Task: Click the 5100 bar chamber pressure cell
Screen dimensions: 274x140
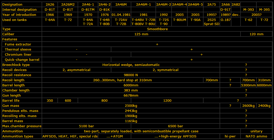Action: (87, 126)
